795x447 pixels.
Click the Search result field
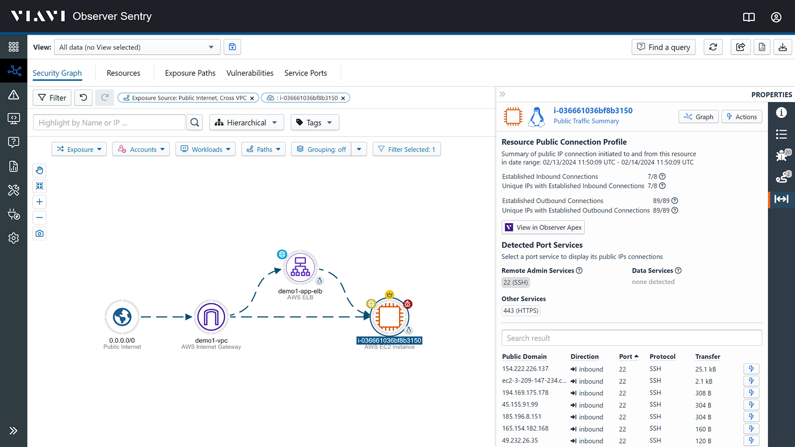[x=632, y=338]
